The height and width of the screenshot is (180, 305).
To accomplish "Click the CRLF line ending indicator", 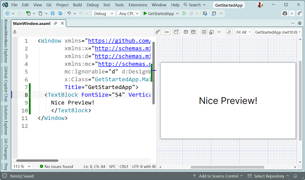I will tap(124, 166).
